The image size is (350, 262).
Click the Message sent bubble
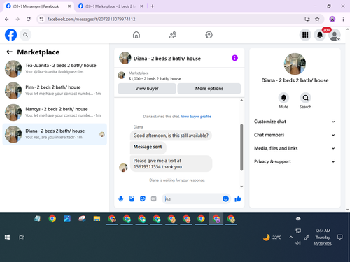click(148, 147)
